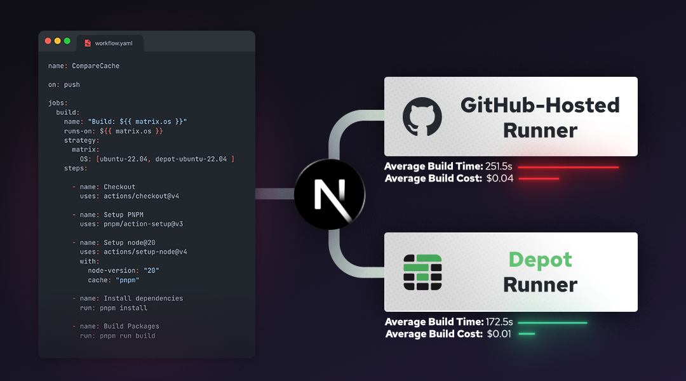
Task: Click the yellow traffic light dot
Action: coord(58,40)
